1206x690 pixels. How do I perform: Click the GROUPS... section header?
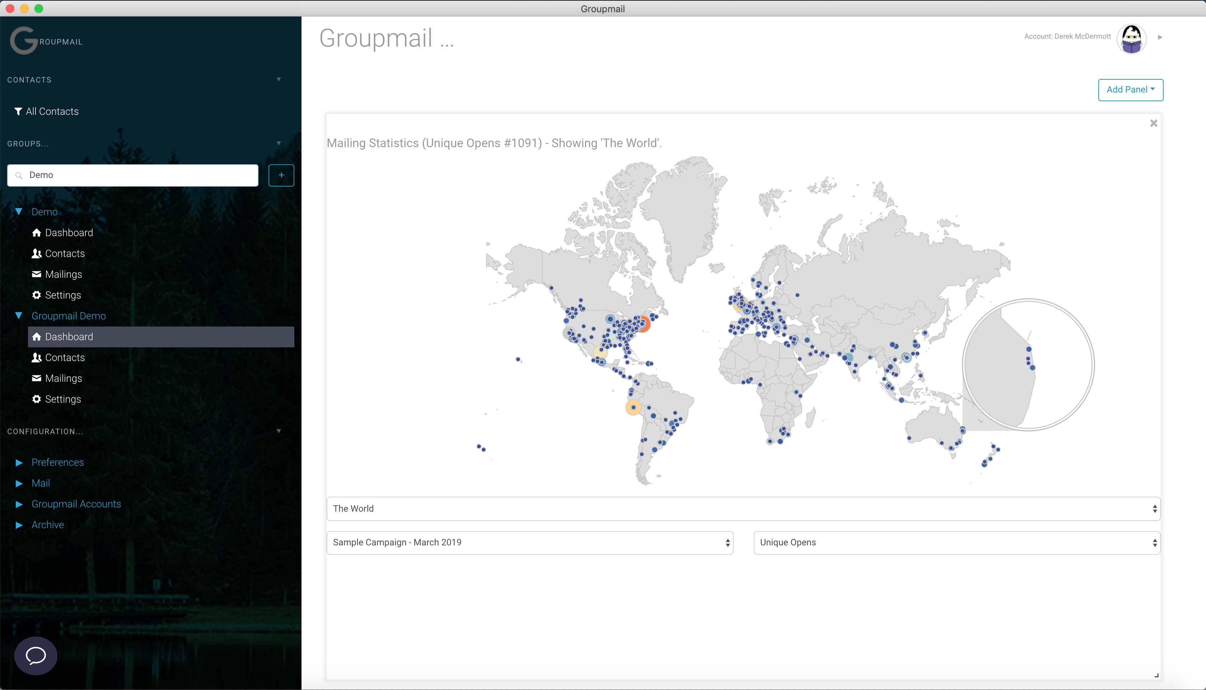[28, 144]
